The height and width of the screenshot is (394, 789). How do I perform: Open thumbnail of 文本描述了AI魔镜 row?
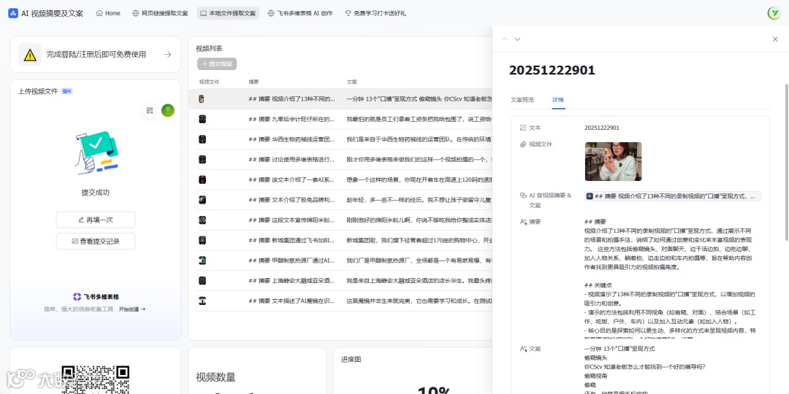tap(202, 301)
